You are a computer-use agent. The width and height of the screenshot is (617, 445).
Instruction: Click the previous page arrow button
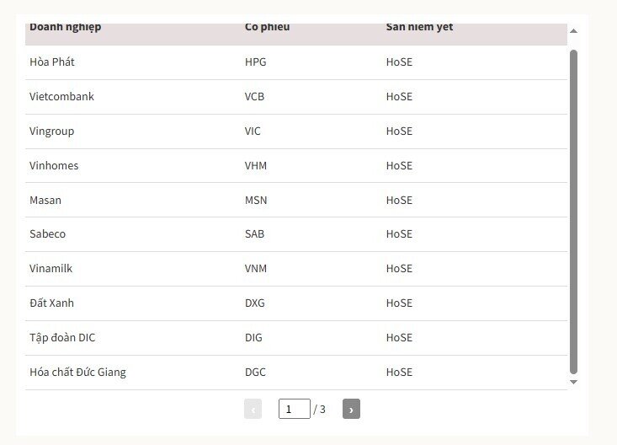pos(253,409)
